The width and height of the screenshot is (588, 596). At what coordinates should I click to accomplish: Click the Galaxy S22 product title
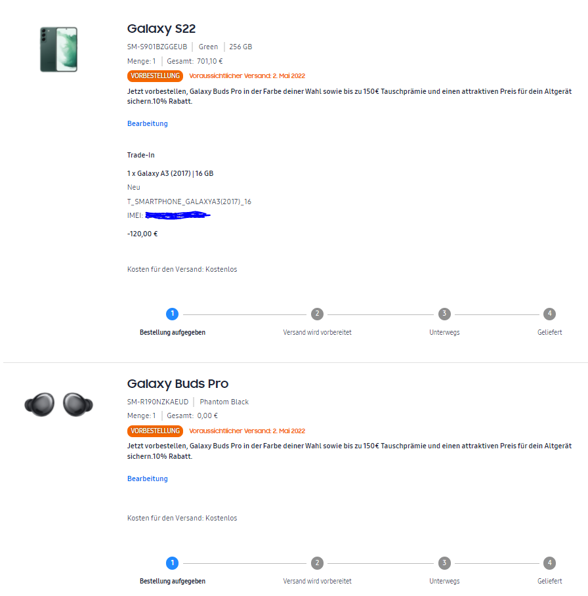(x=161, y=29)
